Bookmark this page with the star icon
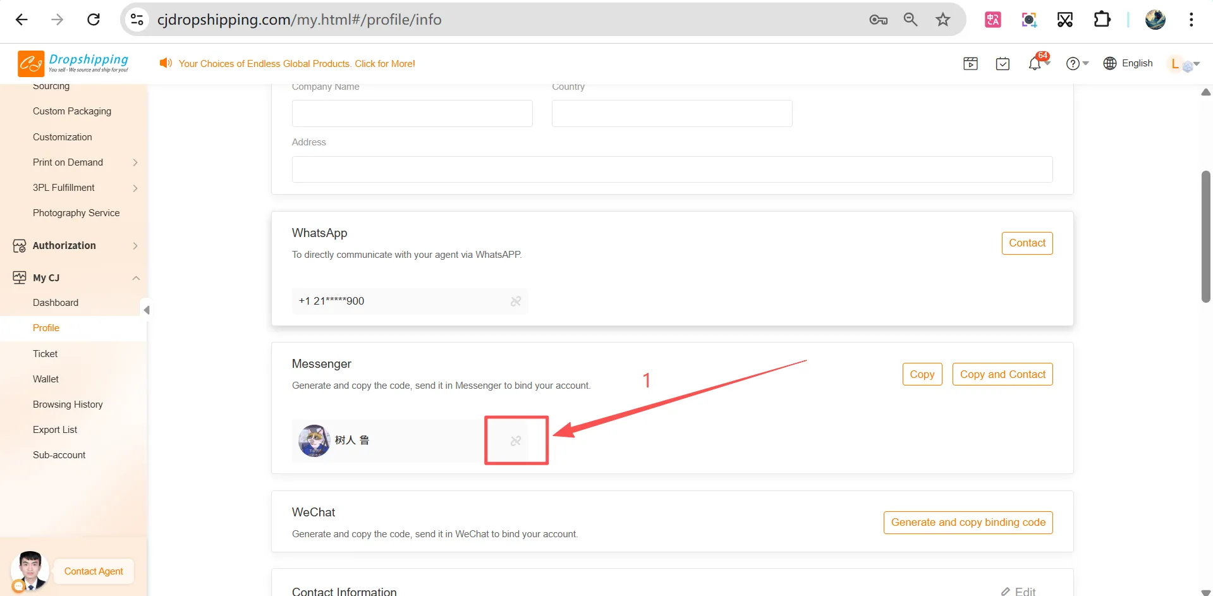The height and width of the screenshot is (596, 1213). click(942, 20)
